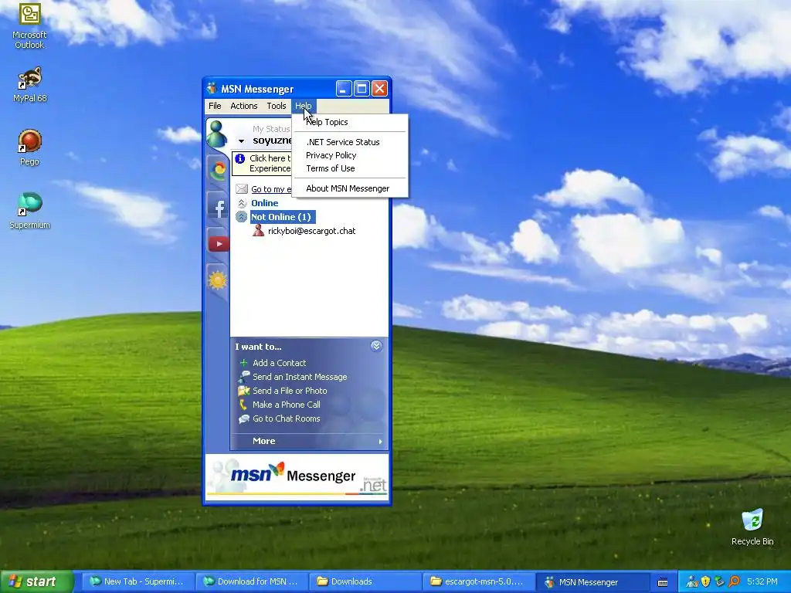The height and width of the screenshot is (593, 791).
Task: Switch to escargot-msn-5.0 taskbar window
Action: tap(477, 582)
